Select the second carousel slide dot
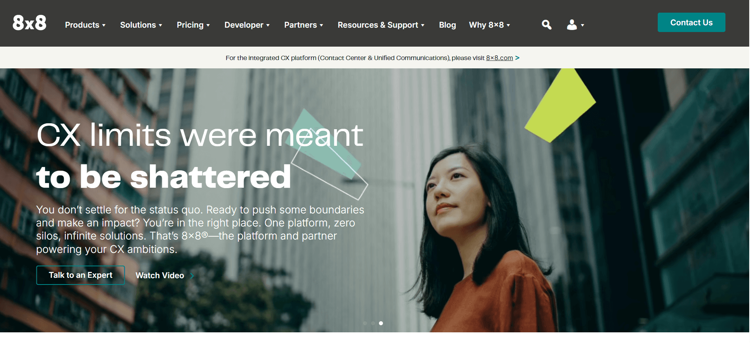The width and height of the screenshot is (750, 343). point(373,323)
